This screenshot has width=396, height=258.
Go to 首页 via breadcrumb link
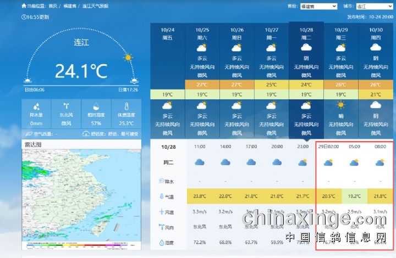tap(53, 6)
